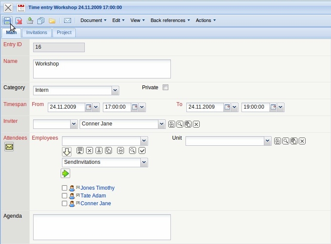Enable the Private checkbox

click(x=165, y=88)
